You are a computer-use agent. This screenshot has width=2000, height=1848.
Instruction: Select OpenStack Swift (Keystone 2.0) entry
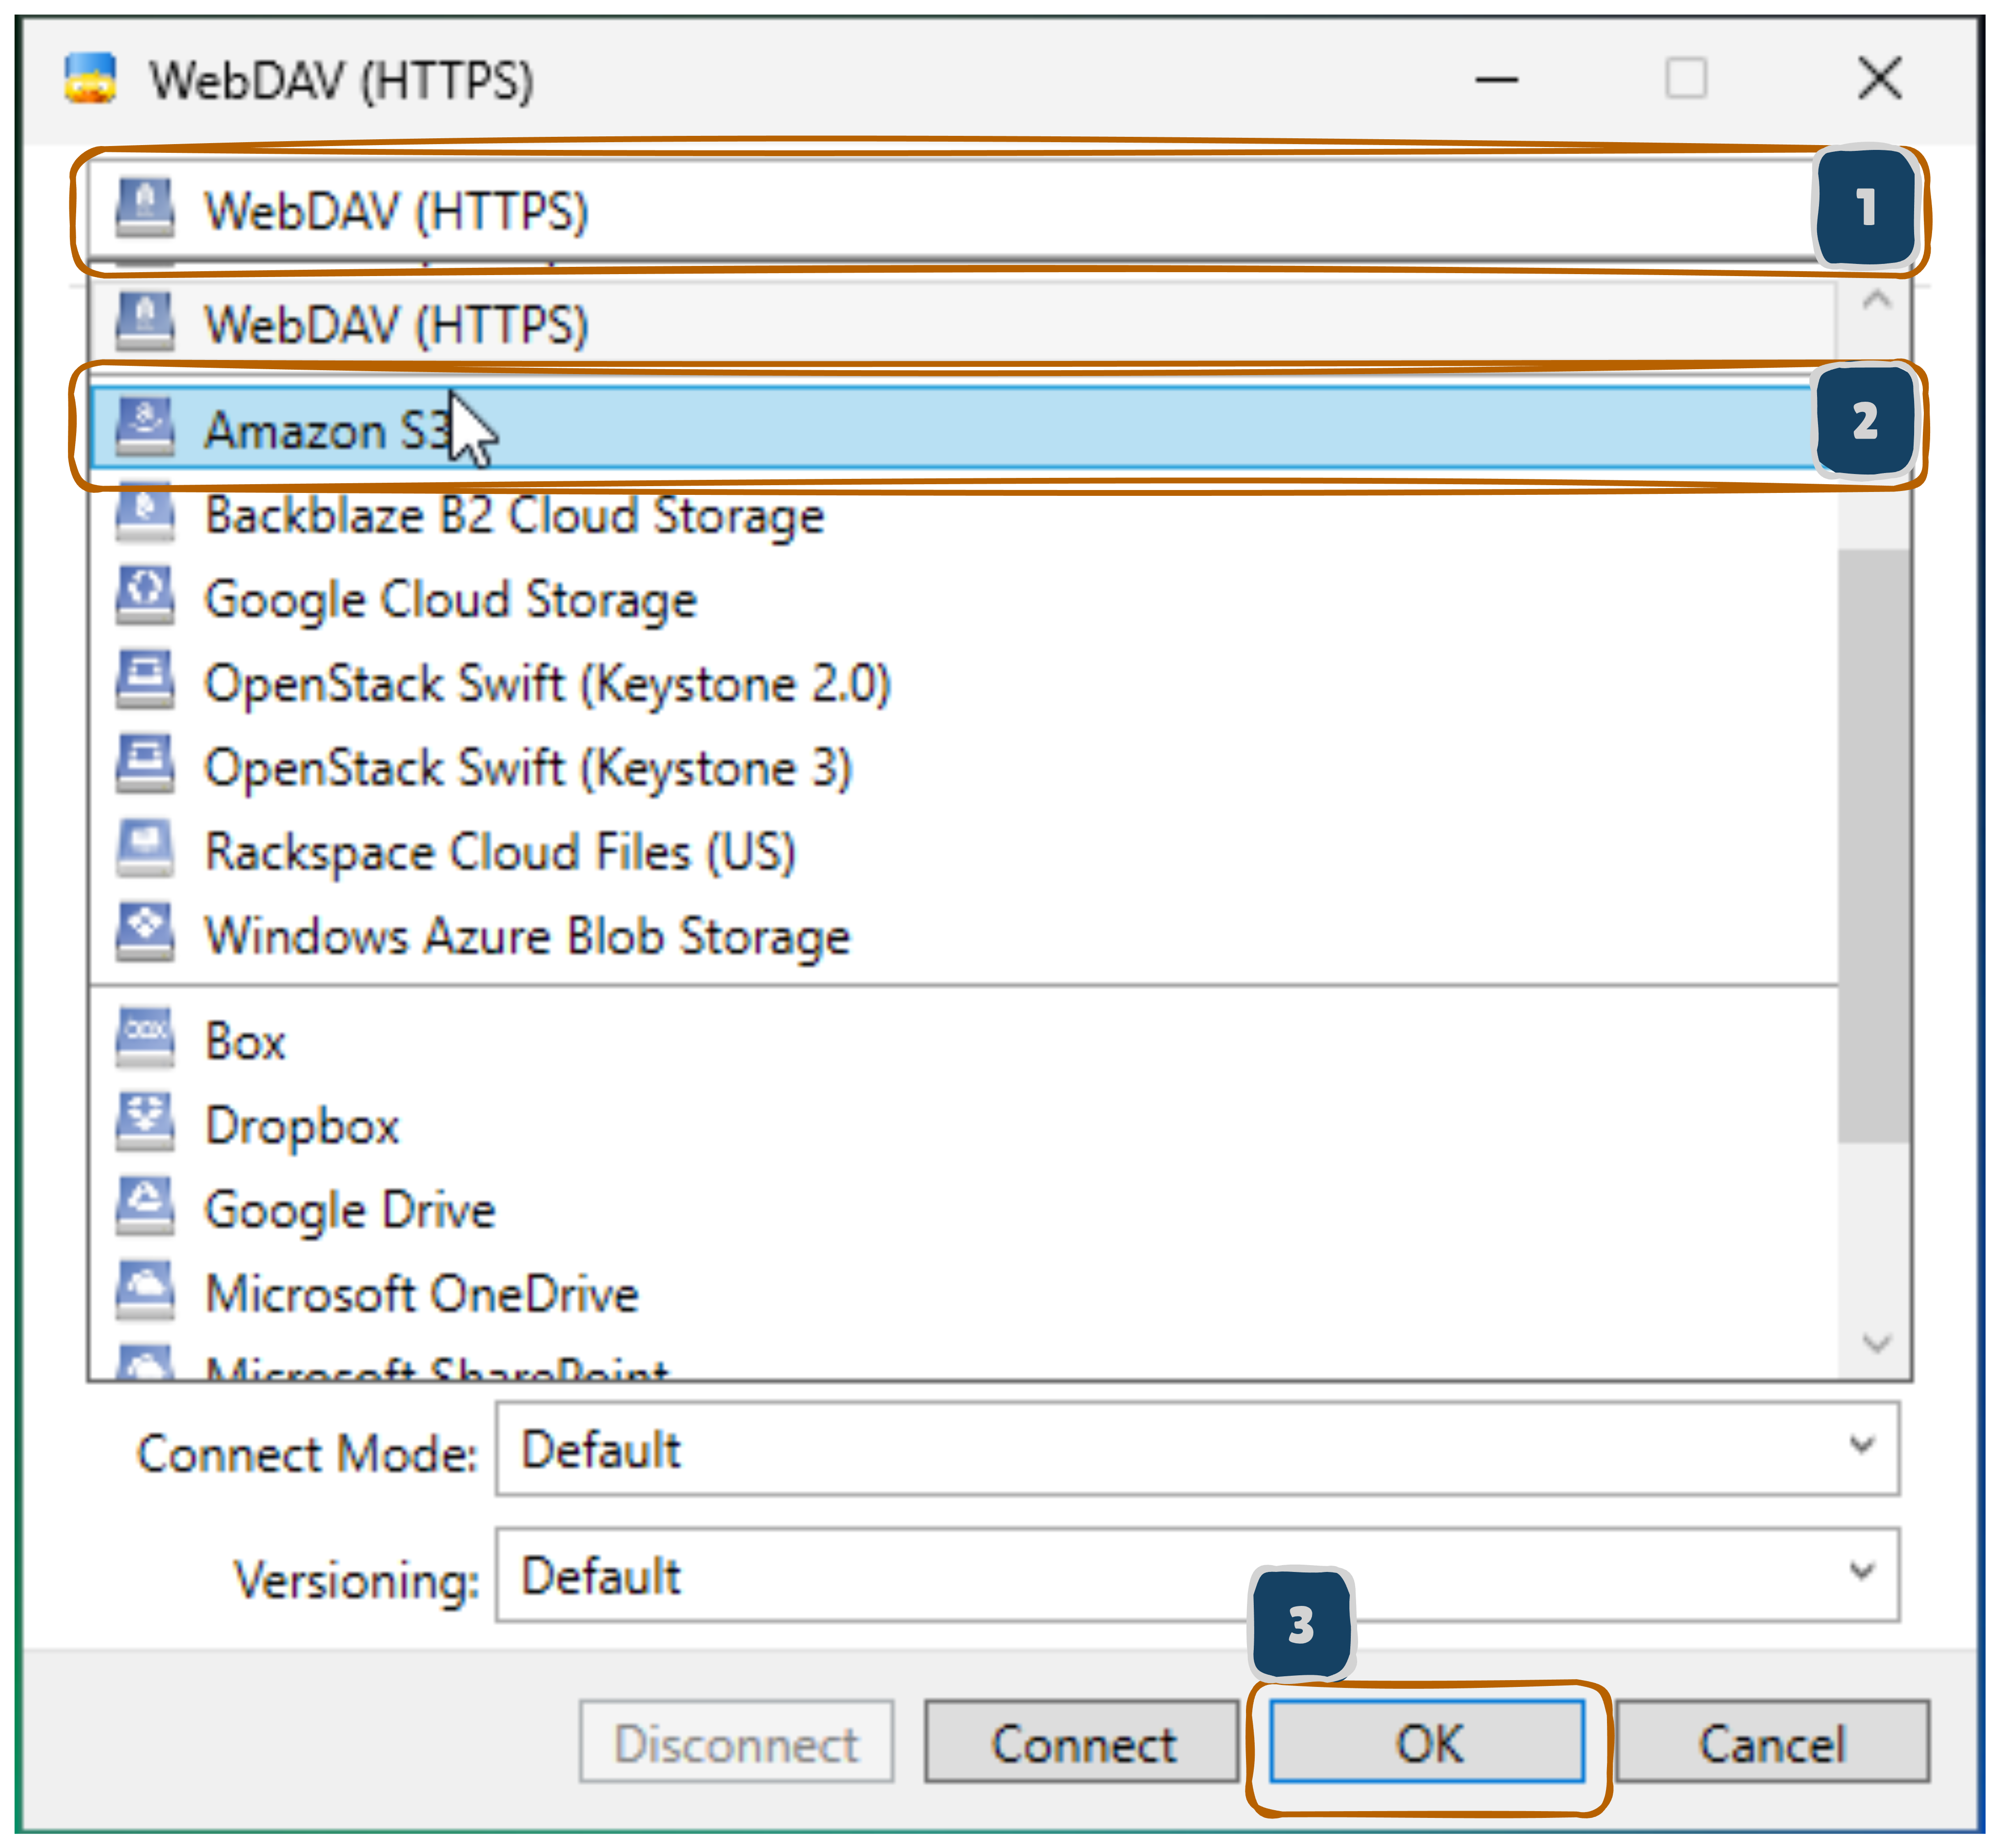[547, 684]
